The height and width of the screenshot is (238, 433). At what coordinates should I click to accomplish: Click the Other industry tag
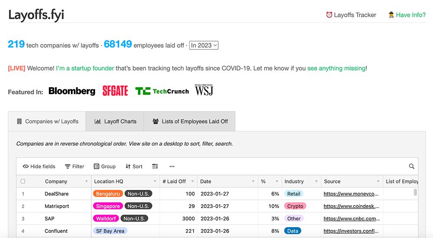pos(294,218)
